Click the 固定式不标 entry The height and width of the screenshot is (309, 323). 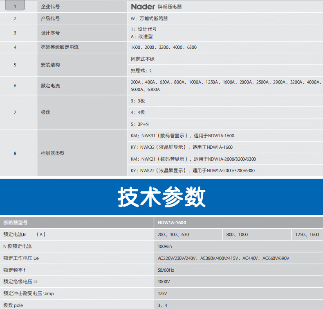click(x=143, y=59)
